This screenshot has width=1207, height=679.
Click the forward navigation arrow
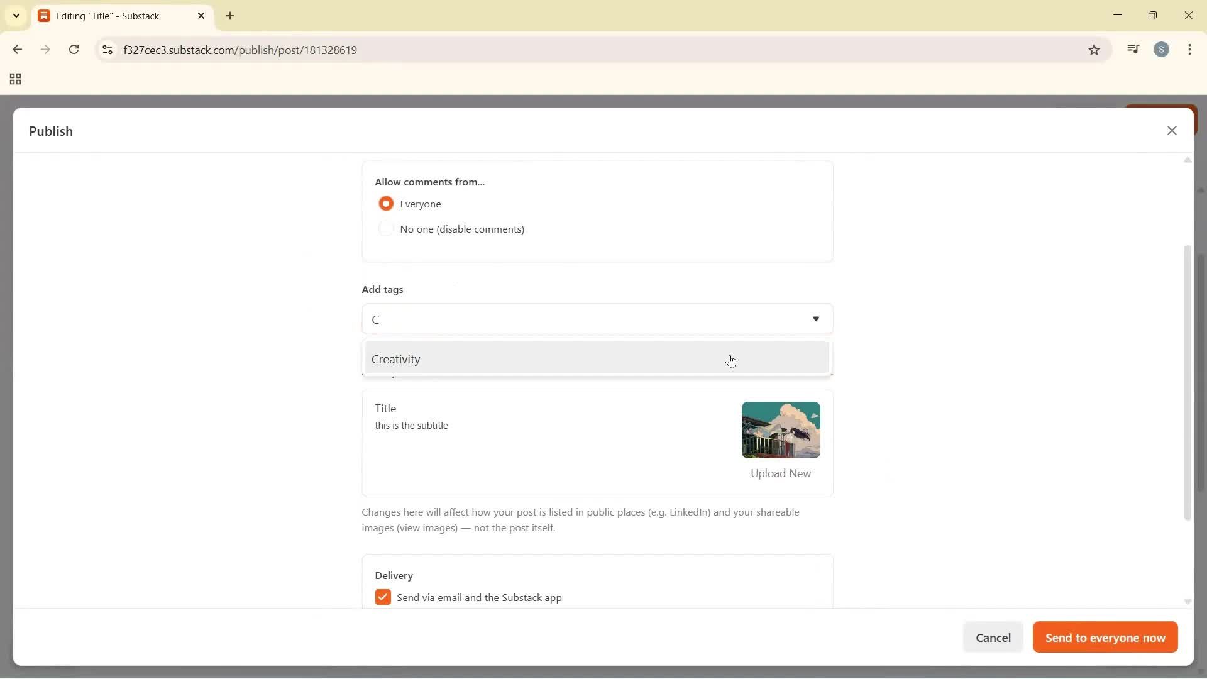pyautogui.click(x=45, y=50)
